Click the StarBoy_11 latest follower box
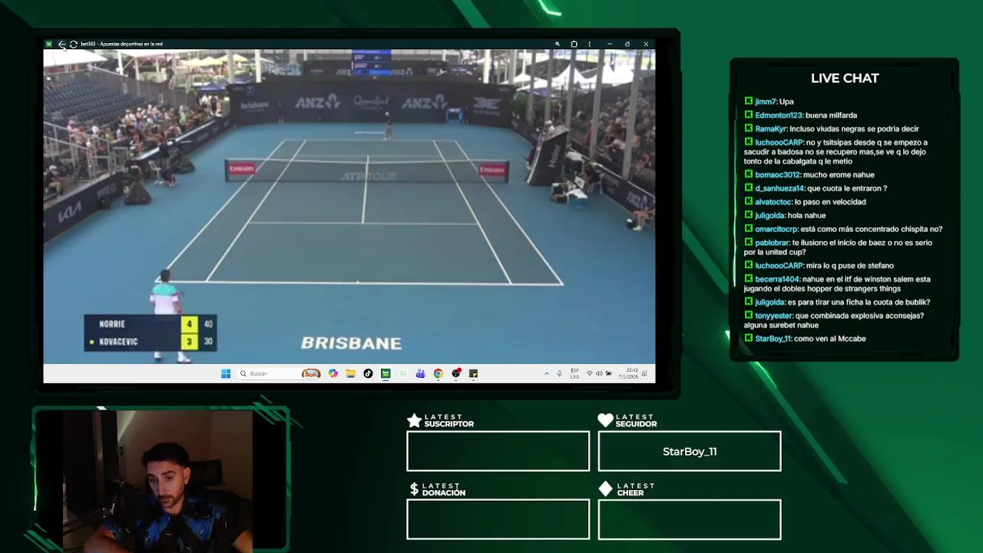The image size is (983, 553). click(x=690, y=452)
